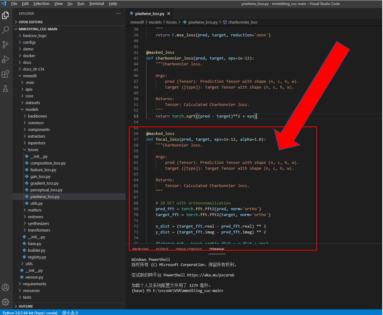
Task: Expand the tests folder
Action: (27, 297)
